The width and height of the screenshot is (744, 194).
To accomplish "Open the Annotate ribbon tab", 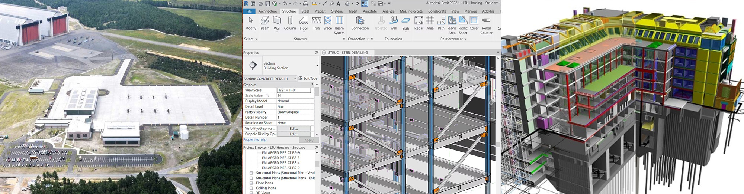I will click(370, 11).
